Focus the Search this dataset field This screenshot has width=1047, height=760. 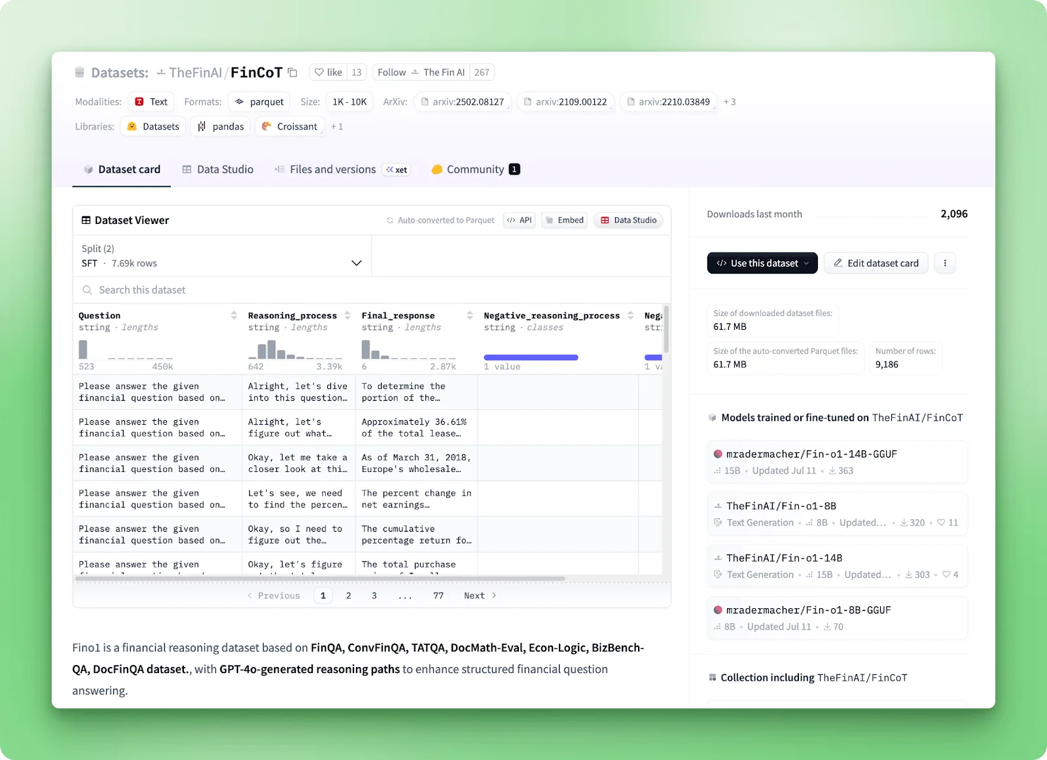[372, 290]
